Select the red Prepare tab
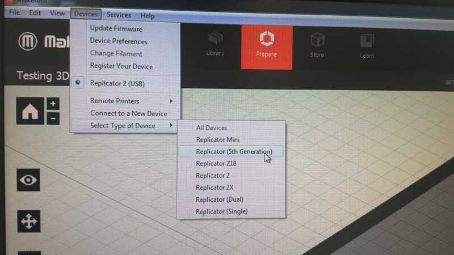Screen dimensions: 454x255 tap(267, 47)
